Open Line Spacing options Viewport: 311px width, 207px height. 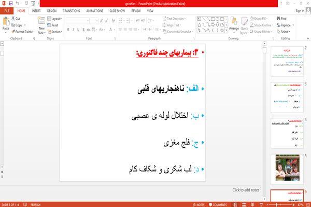point(150,21)
